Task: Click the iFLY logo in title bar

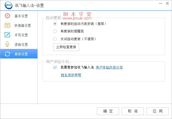Action: (x=9, y=5)
